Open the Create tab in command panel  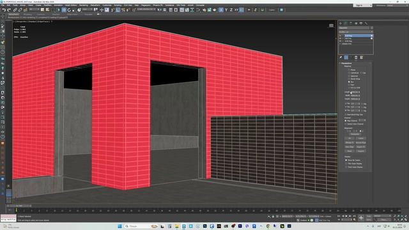point(341,23)
